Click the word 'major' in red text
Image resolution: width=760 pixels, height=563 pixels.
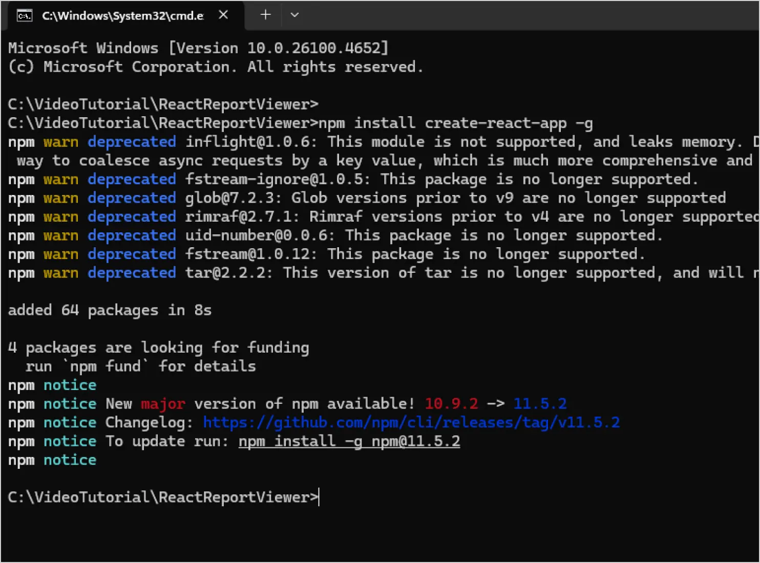(162, 403)
